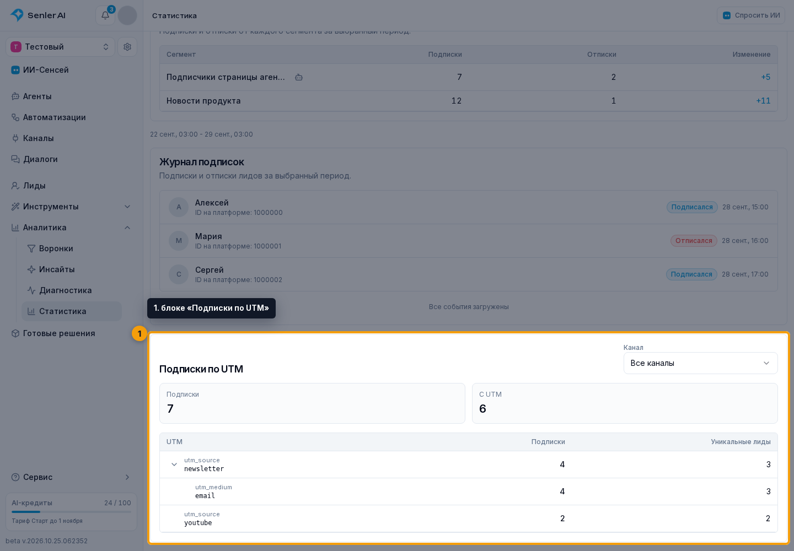Open Диалоги in sidebar
This screenshot has width=794, height=551.
[x=72, y=159]
